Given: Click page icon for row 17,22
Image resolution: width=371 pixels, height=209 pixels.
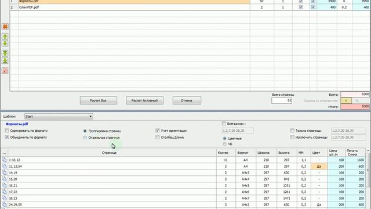Looking at the screenshot, I should [4, 192].
